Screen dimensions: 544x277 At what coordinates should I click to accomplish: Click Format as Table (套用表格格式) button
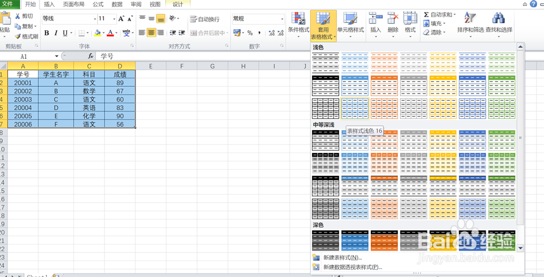click(x=323, y=25)
